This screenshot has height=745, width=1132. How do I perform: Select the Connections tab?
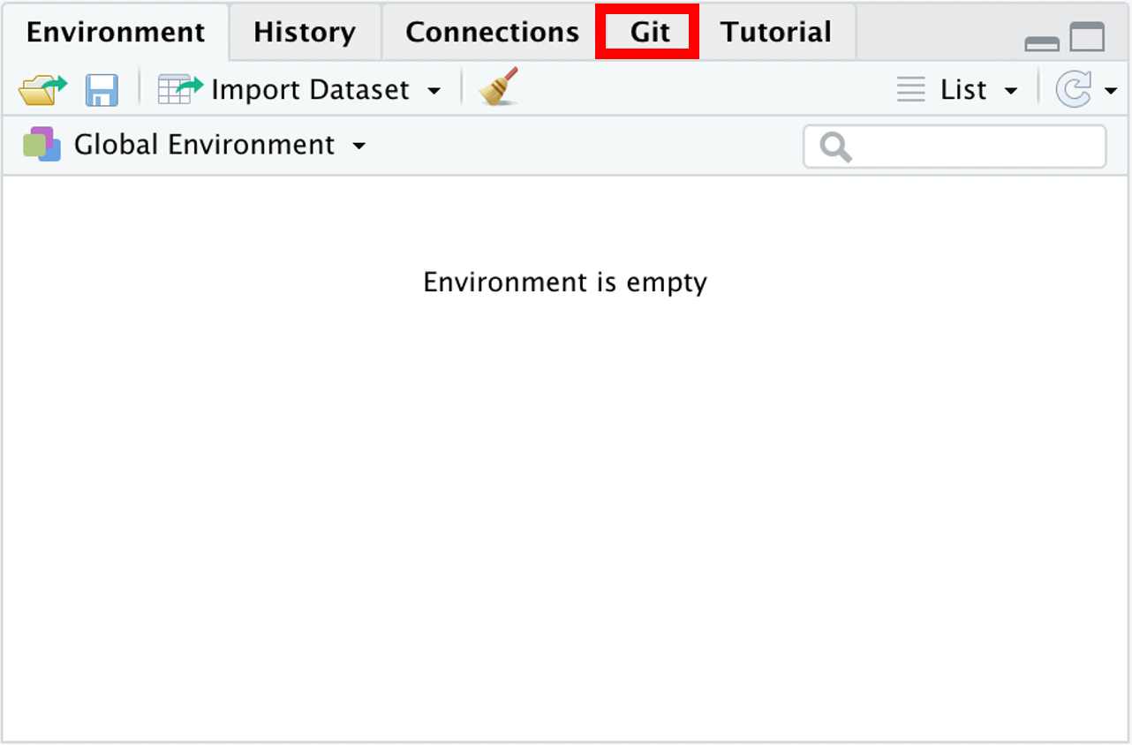tap(492, 33)
